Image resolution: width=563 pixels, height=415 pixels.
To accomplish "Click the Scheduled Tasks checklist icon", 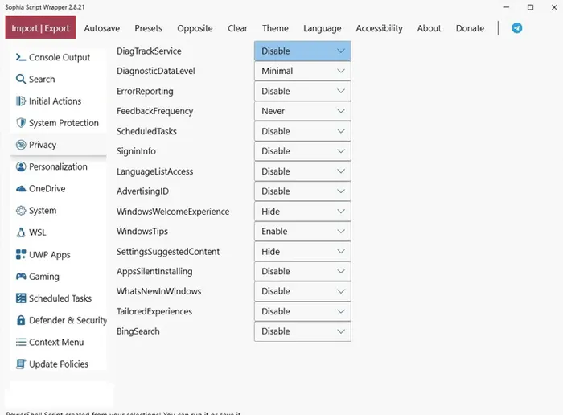I will (20, 298).
